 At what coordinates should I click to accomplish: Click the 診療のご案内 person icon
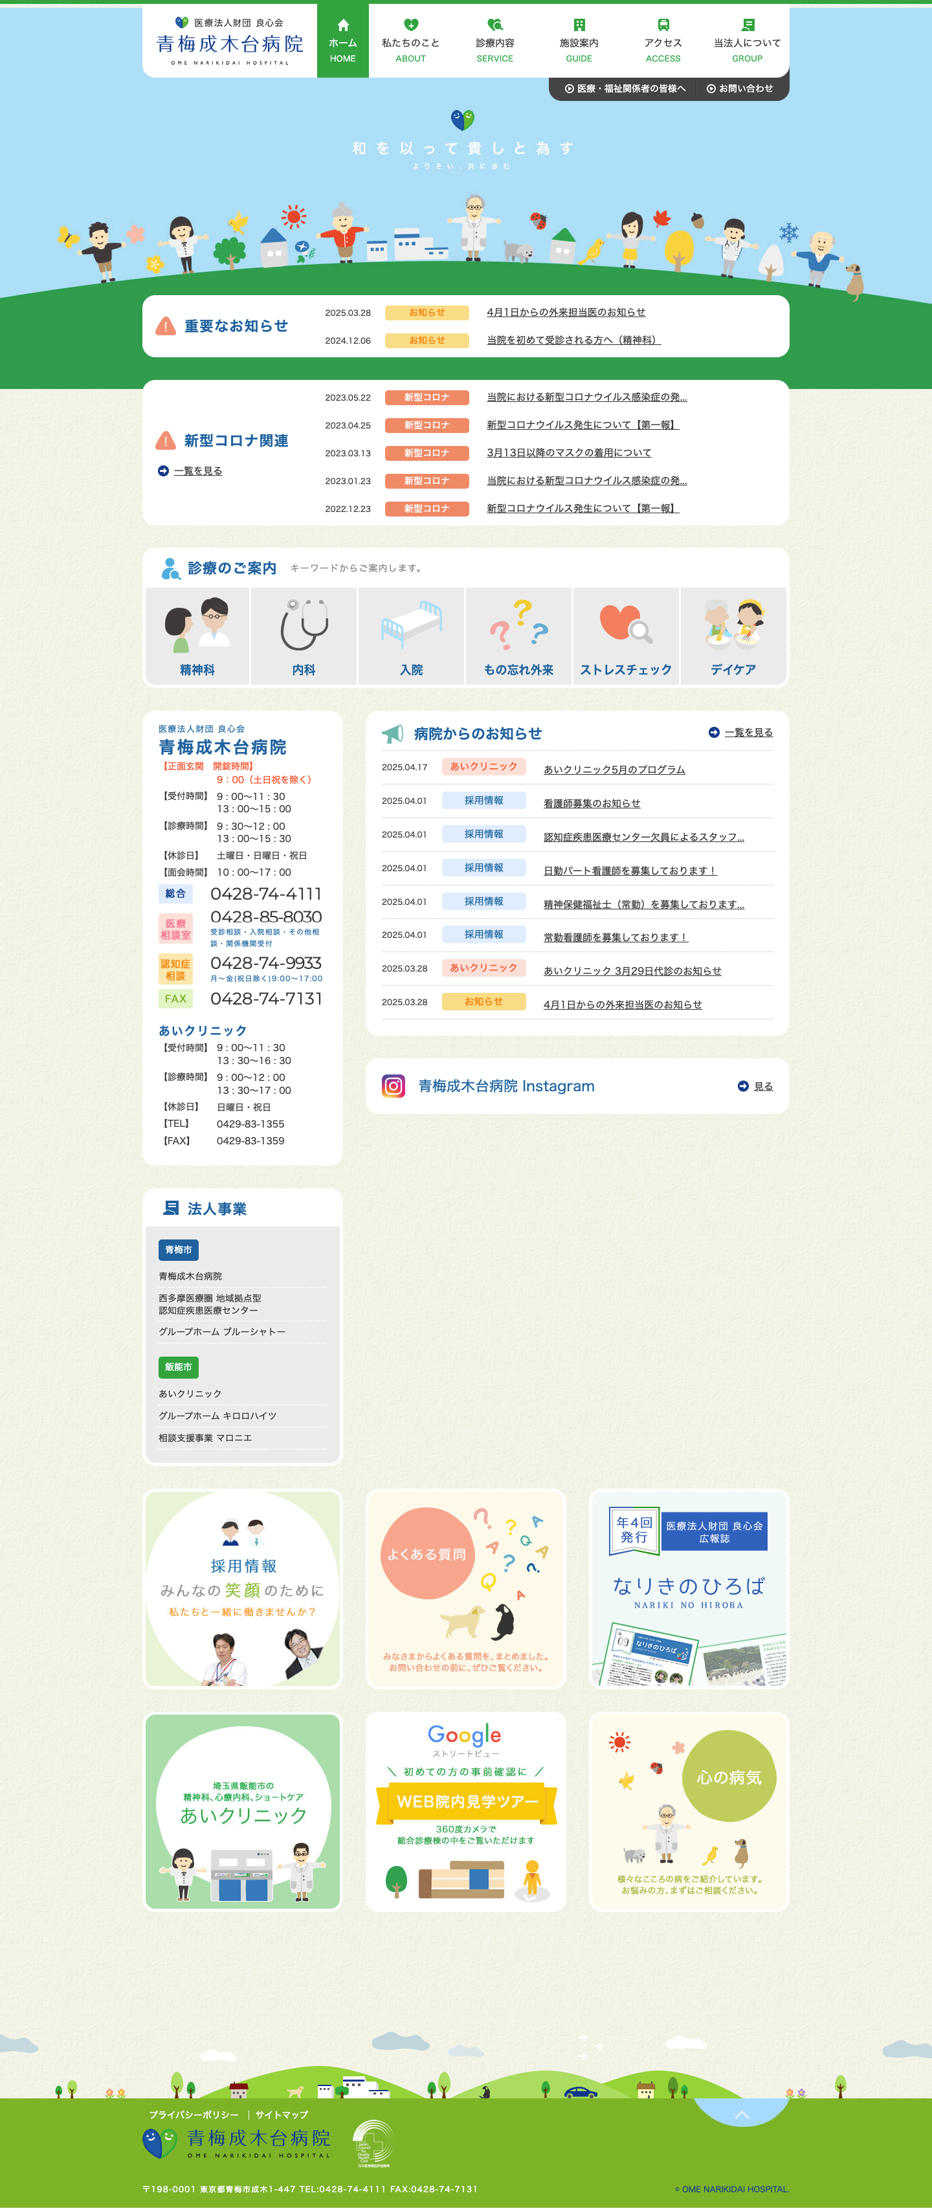click(171, 568)
